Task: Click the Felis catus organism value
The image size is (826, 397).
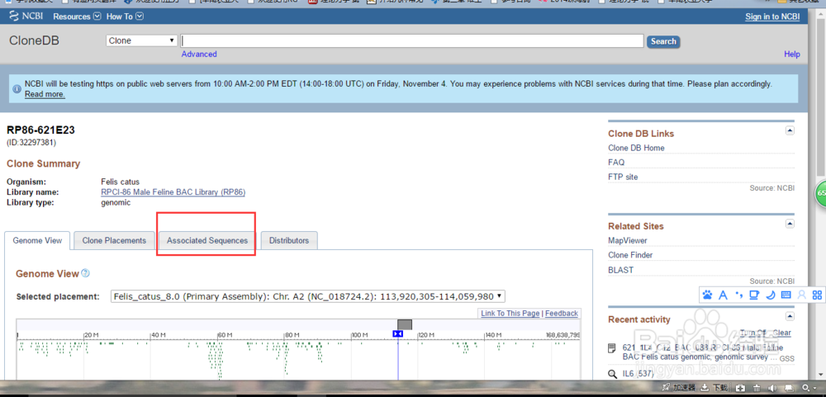Action: click(120, 182)
